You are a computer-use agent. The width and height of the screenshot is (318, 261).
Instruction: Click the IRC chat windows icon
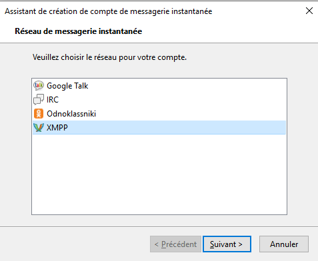point(39,99)
